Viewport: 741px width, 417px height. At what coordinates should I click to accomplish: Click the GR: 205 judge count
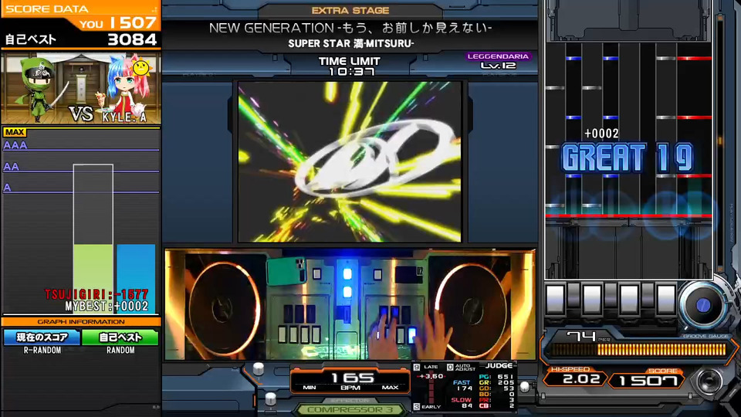point(496,382)
